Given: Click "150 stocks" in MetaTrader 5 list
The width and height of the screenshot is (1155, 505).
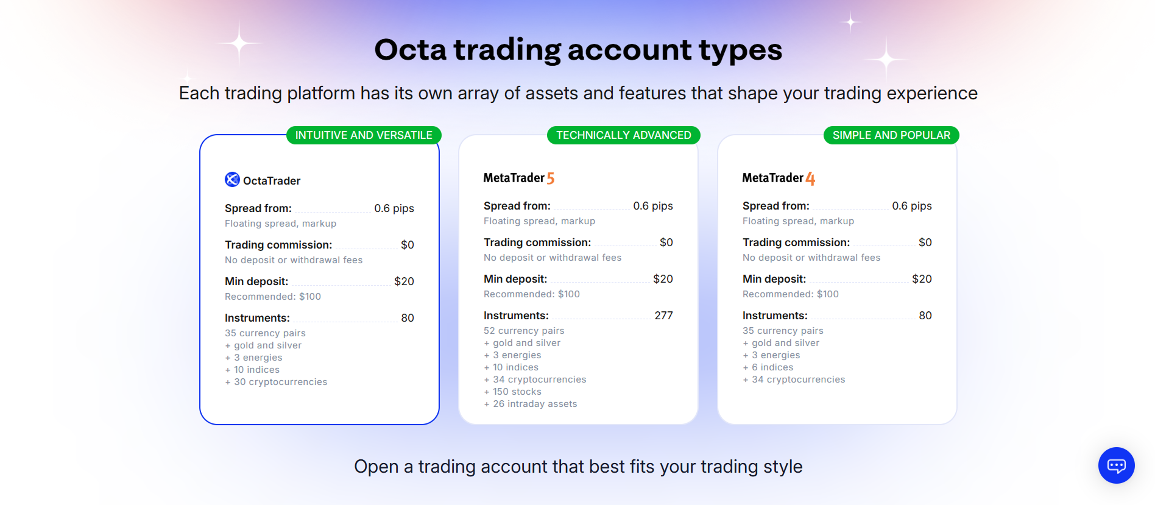Looking at the screenshot, I should [x=517, y=392].
